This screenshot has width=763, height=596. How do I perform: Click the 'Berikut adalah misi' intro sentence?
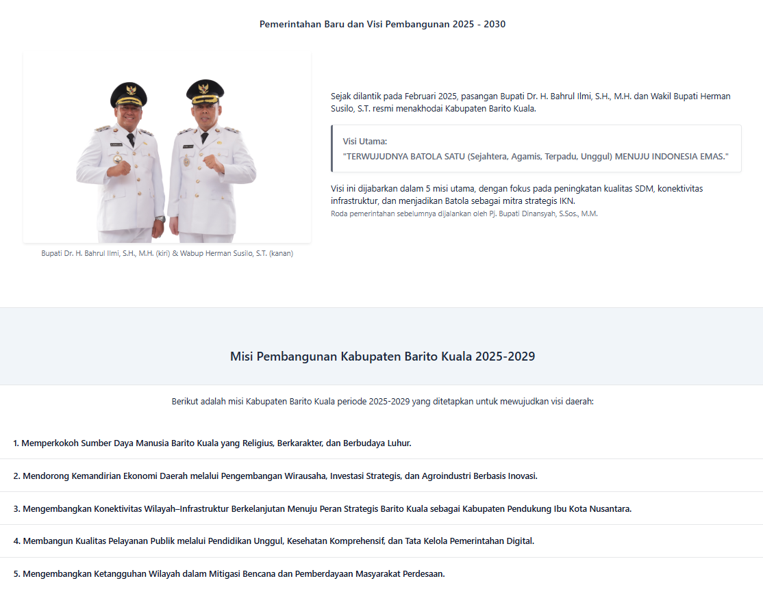382,402
